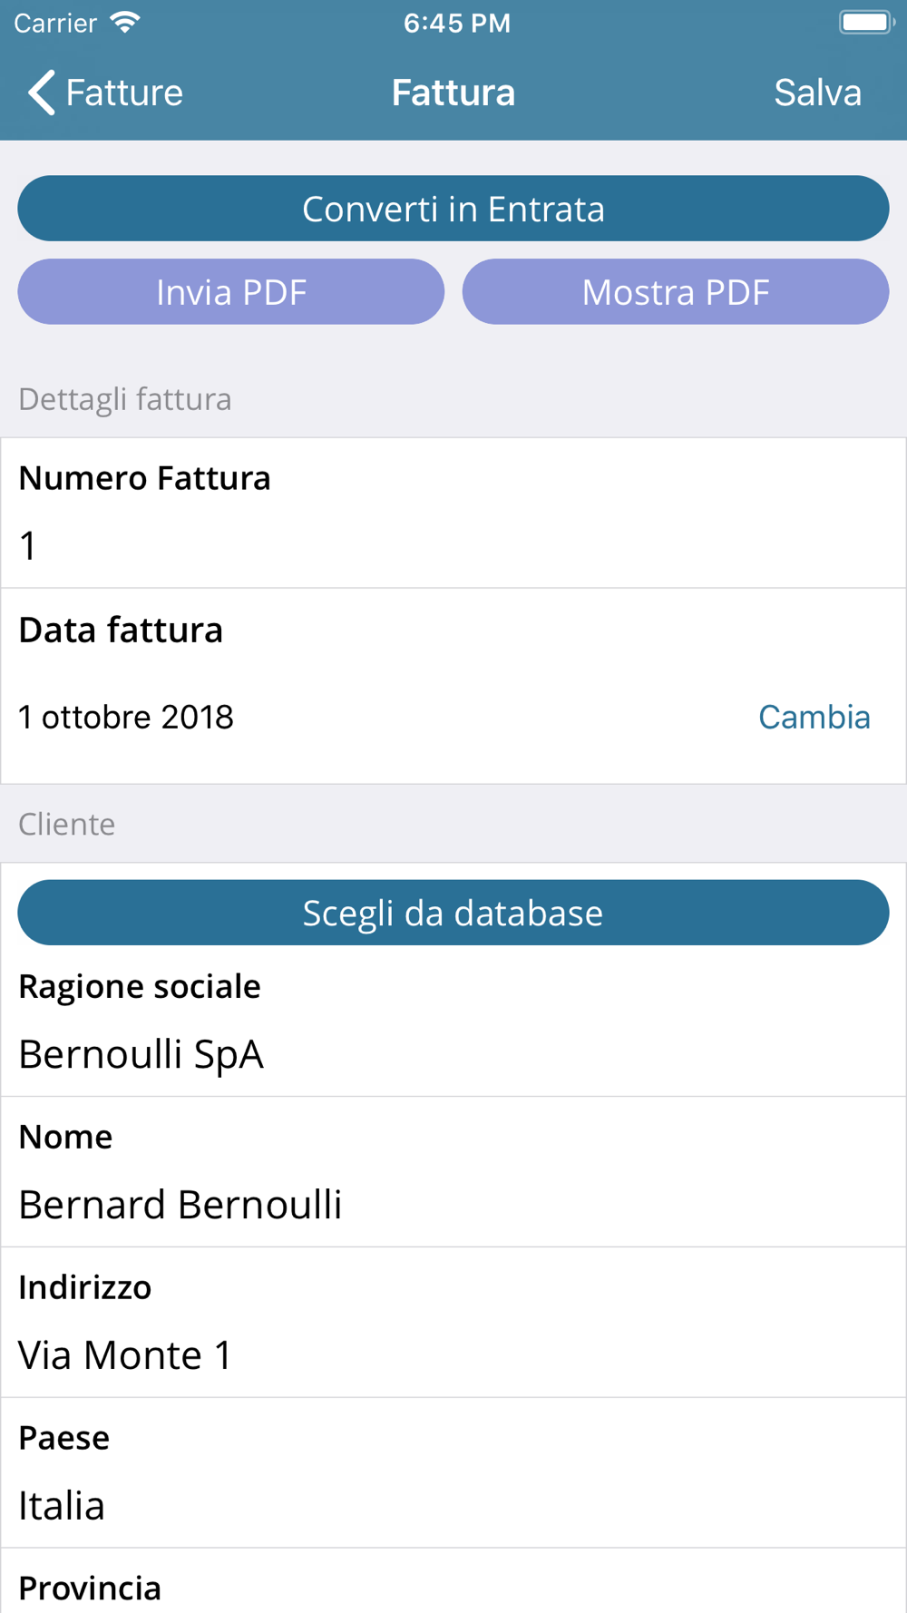Tap the back chevron to Fatture
This screenshot has width=907, height=1613.
pos(41,93)
